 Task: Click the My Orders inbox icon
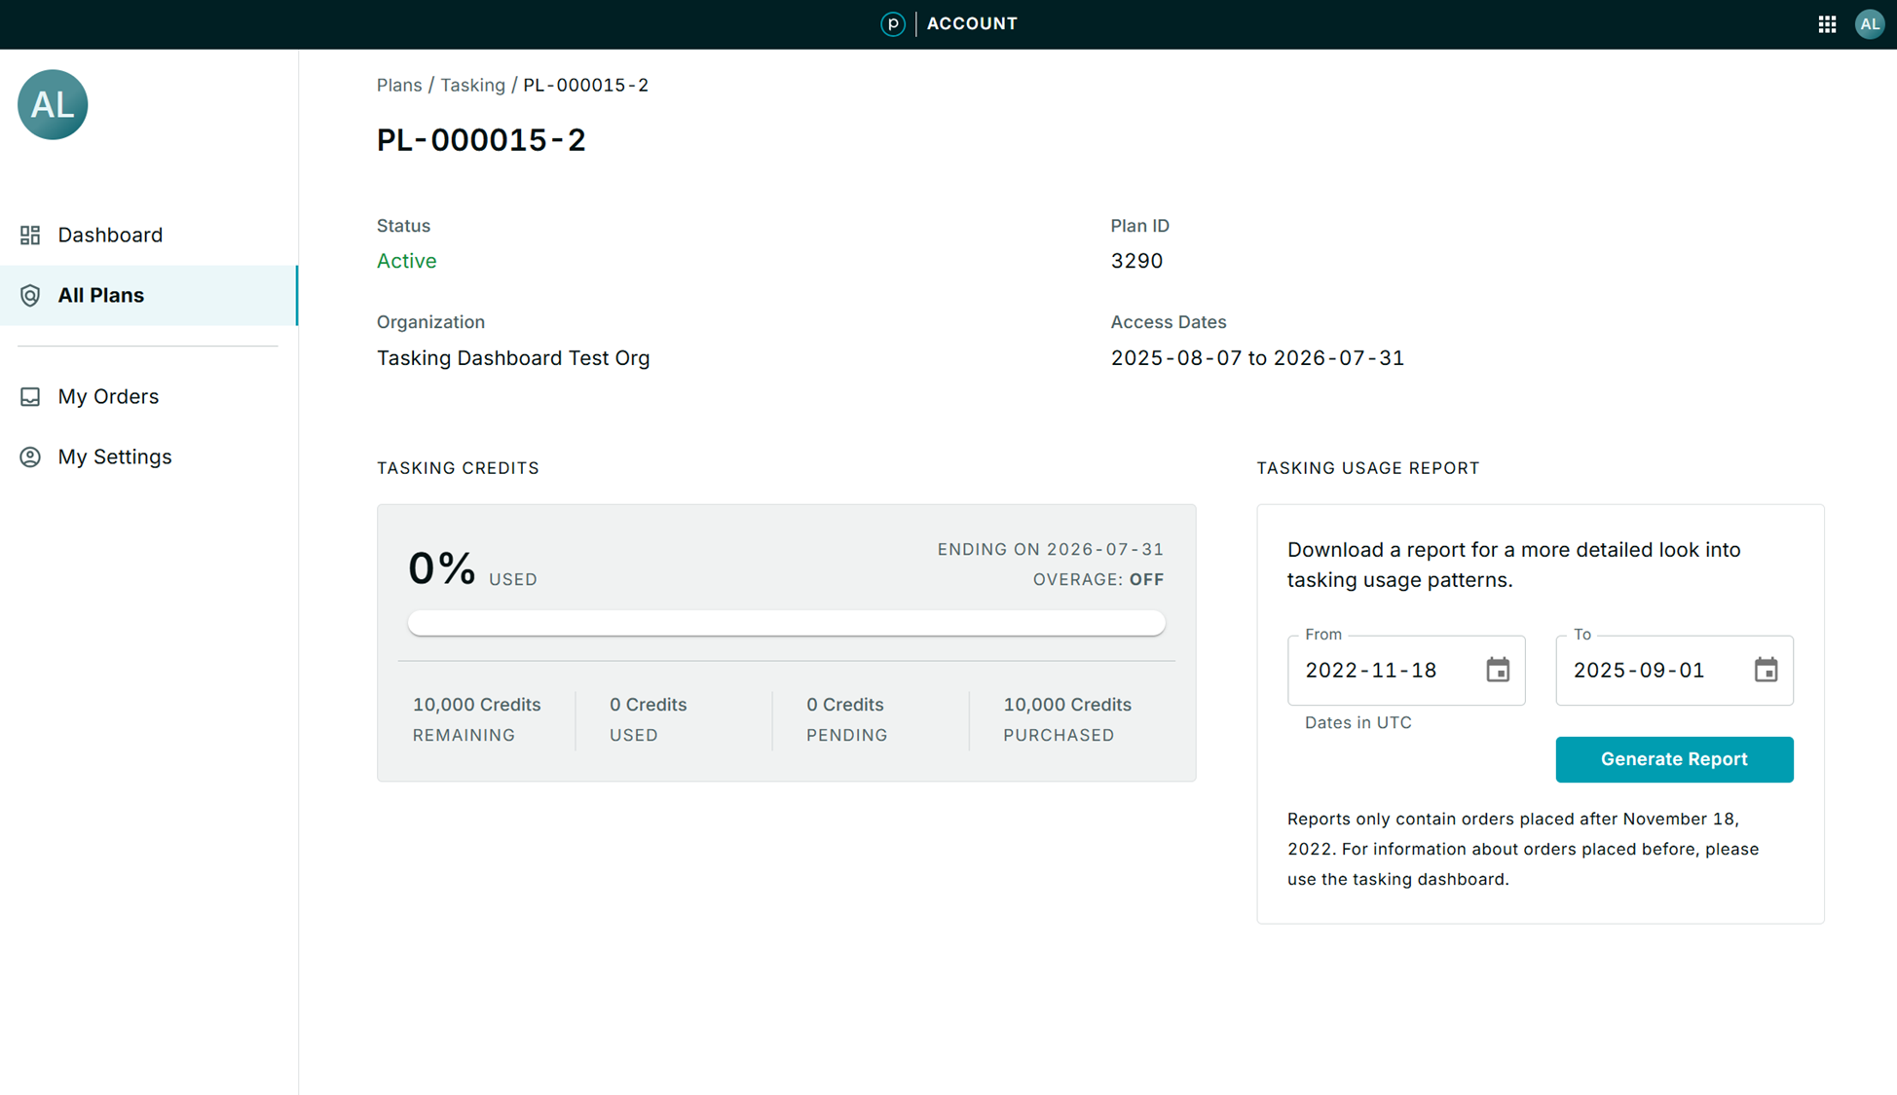(30, 396)
